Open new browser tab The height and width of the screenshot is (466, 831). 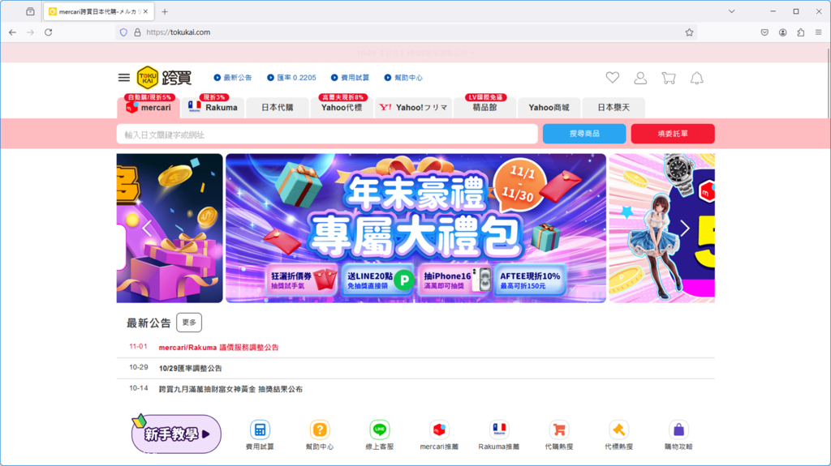point(164,11)
